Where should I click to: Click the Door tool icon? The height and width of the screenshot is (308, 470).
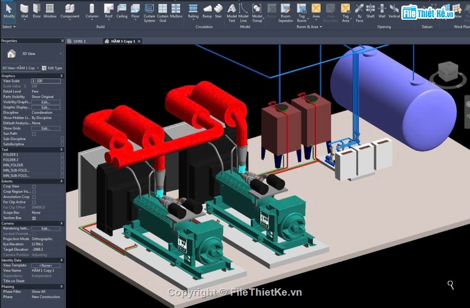coord(37,10)
